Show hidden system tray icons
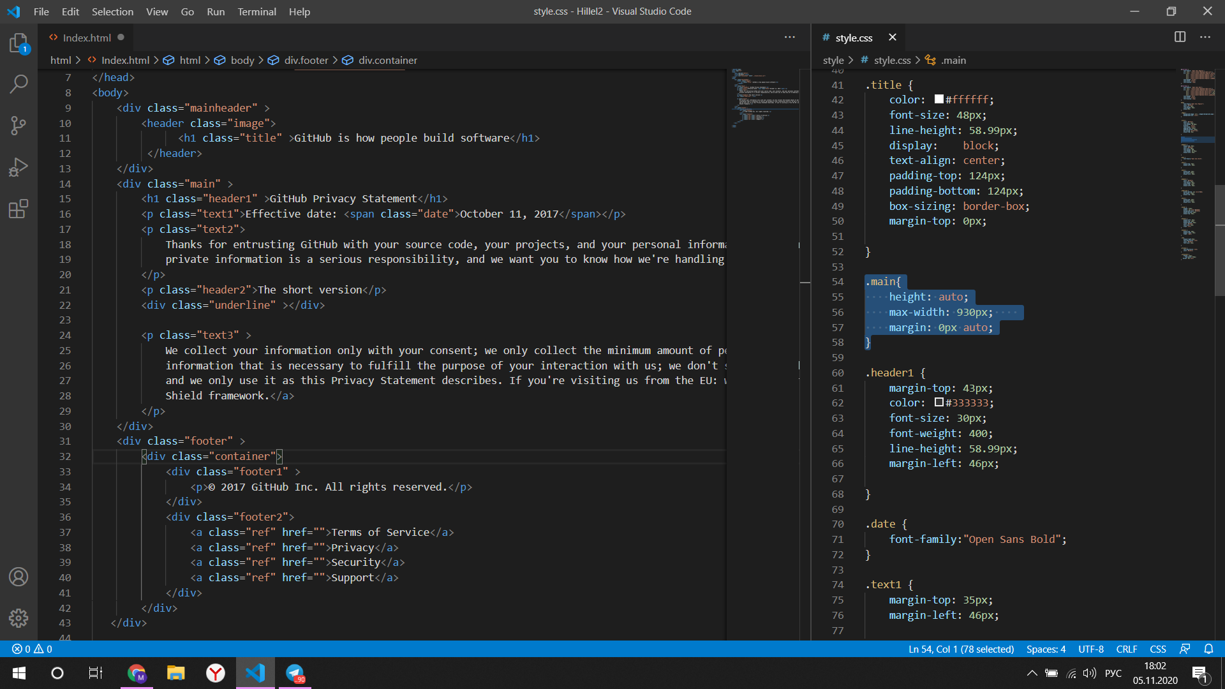Screen dimensions: 1225x689 pyautogui.click(x=1032, y=673)
